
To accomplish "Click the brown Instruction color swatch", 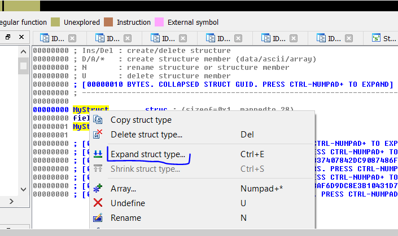I will point(108,23).
